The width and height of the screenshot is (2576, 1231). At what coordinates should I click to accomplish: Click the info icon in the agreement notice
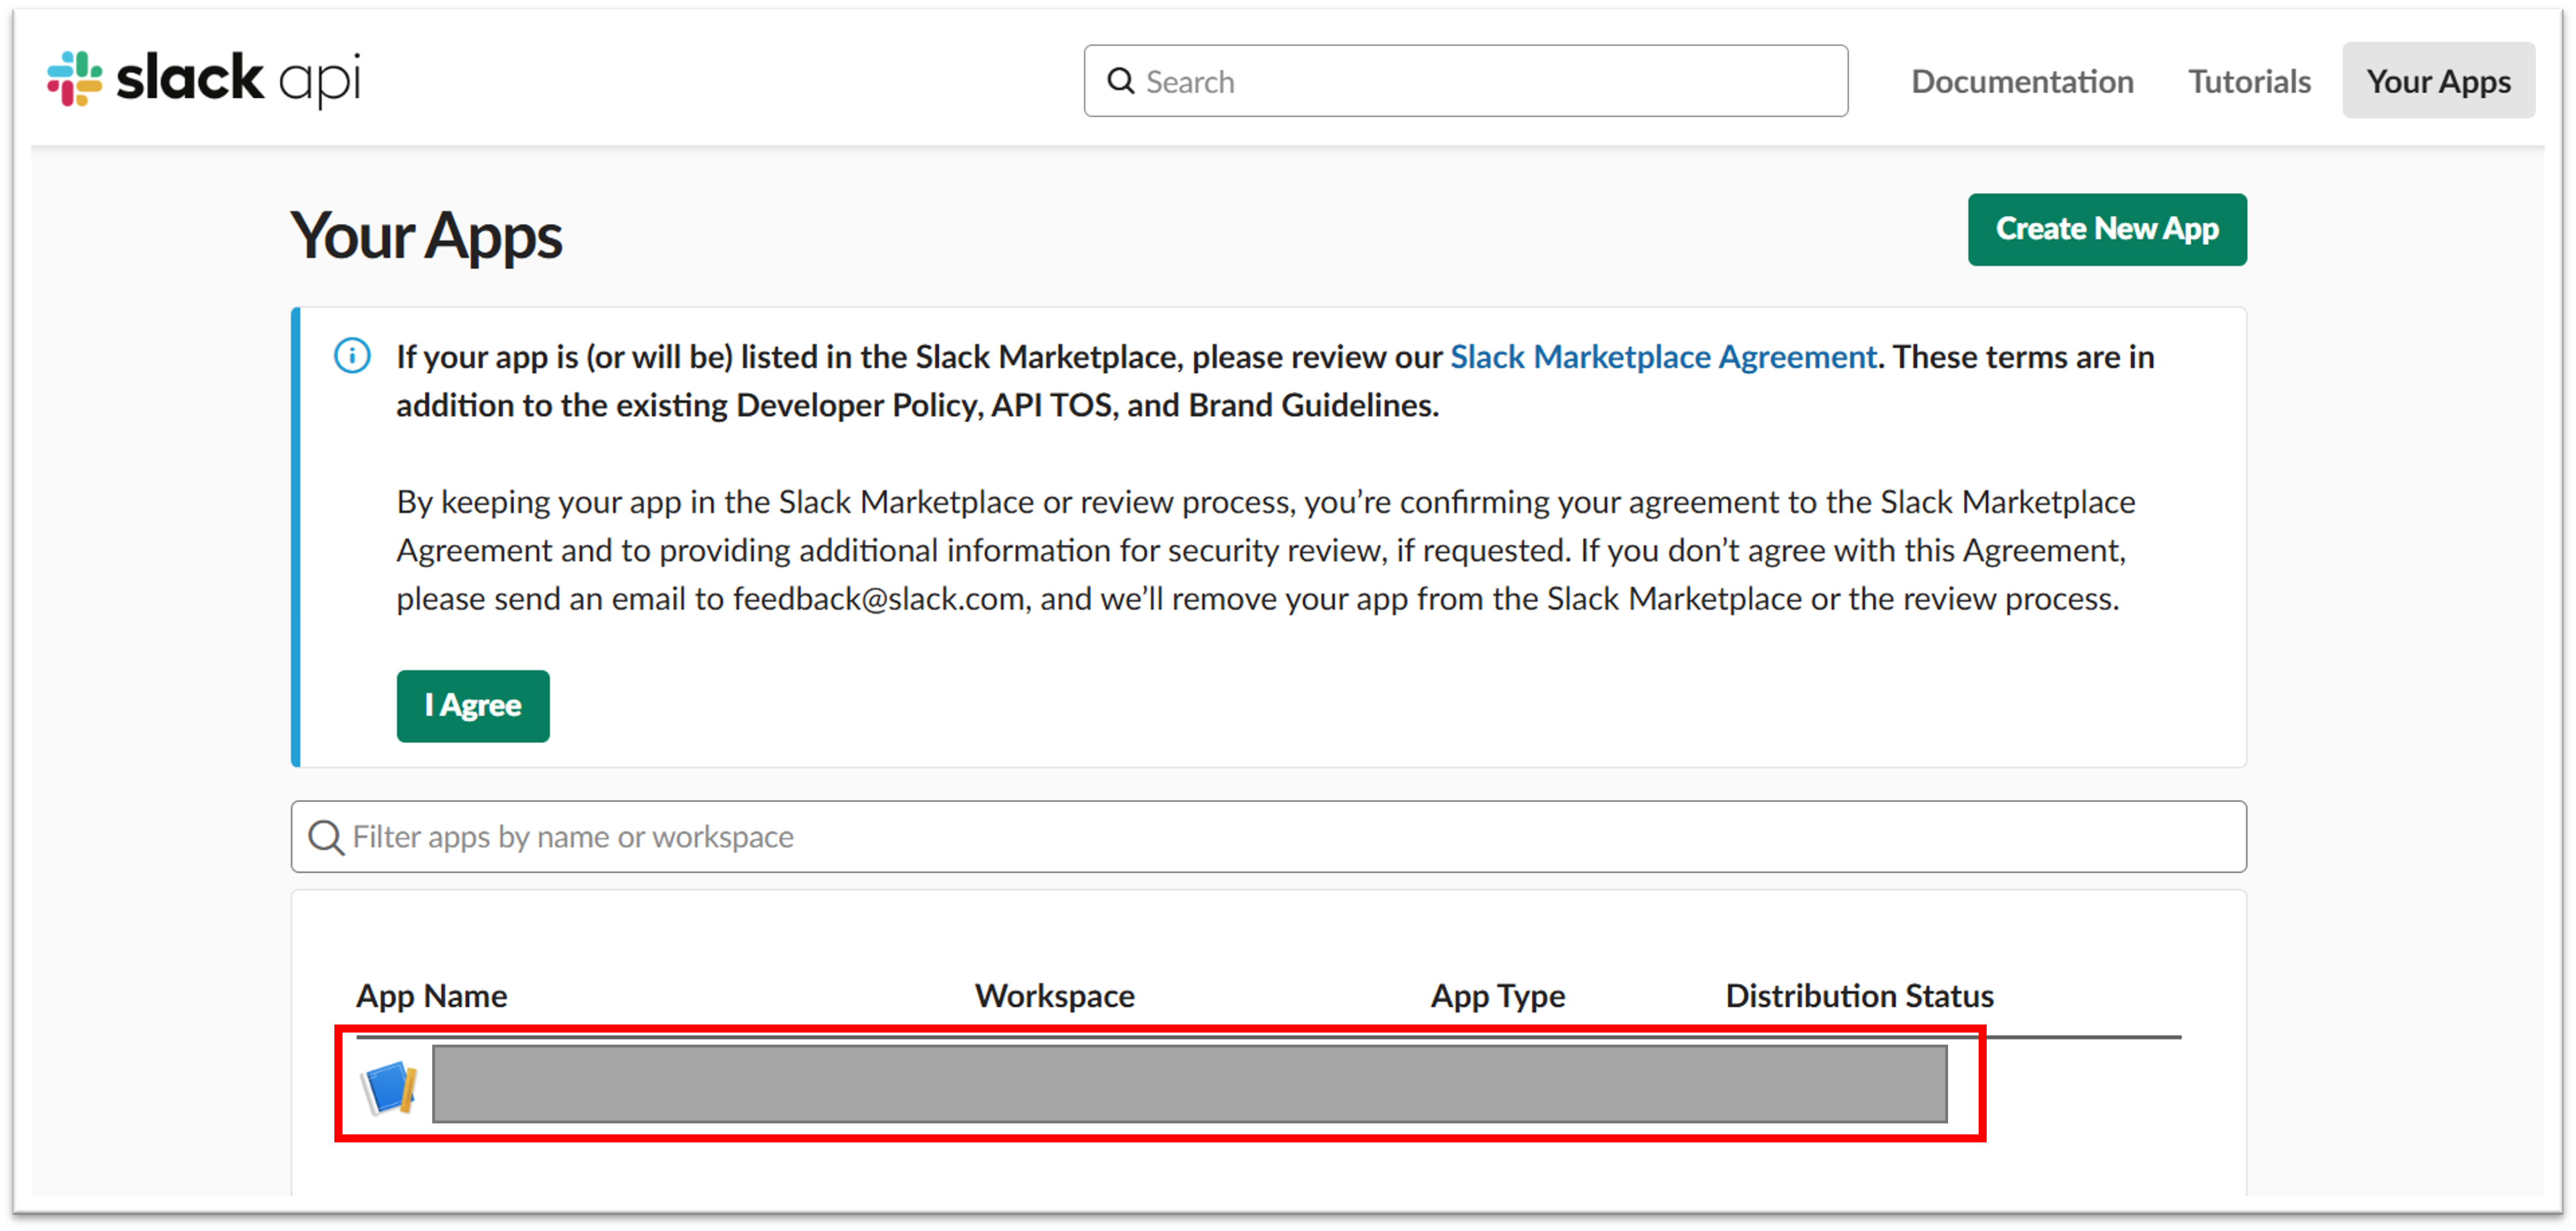pyautogui.click(x=352, y=355)
